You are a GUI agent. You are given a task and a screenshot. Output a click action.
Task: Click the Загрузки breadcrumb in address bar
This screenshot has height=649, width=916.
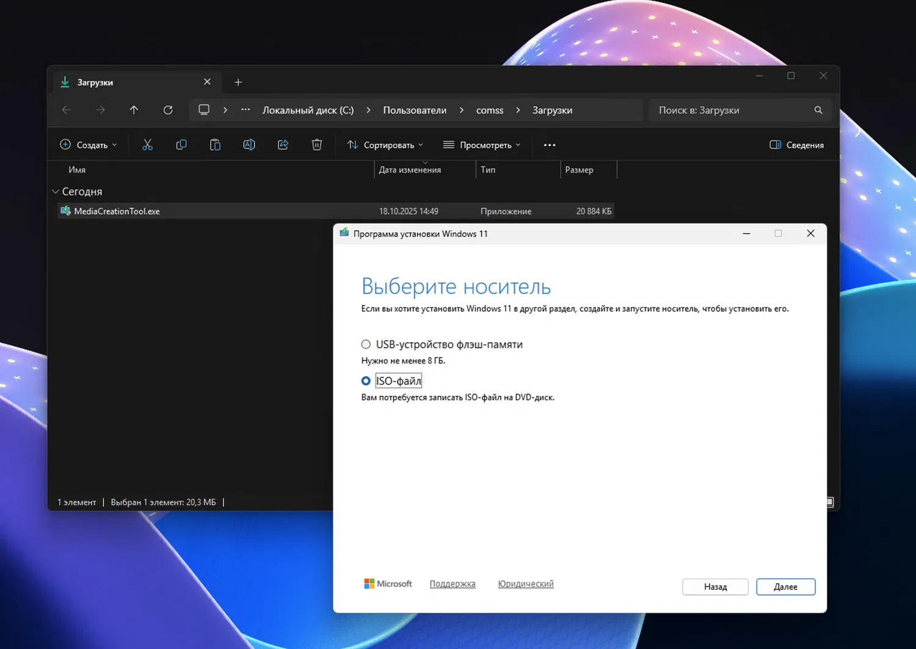pyautogui.click(x=552, y=110)
